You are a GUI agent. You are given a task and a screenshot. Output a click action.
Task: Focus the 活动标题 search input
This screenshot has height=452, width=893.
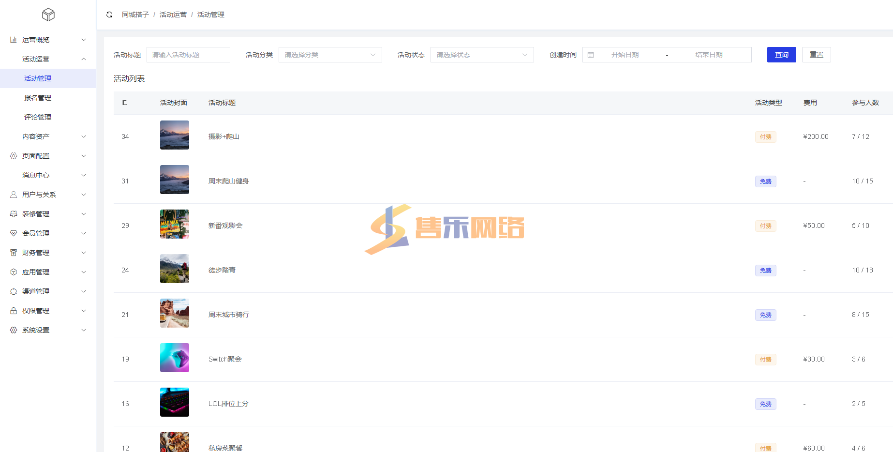pos(188,55)
